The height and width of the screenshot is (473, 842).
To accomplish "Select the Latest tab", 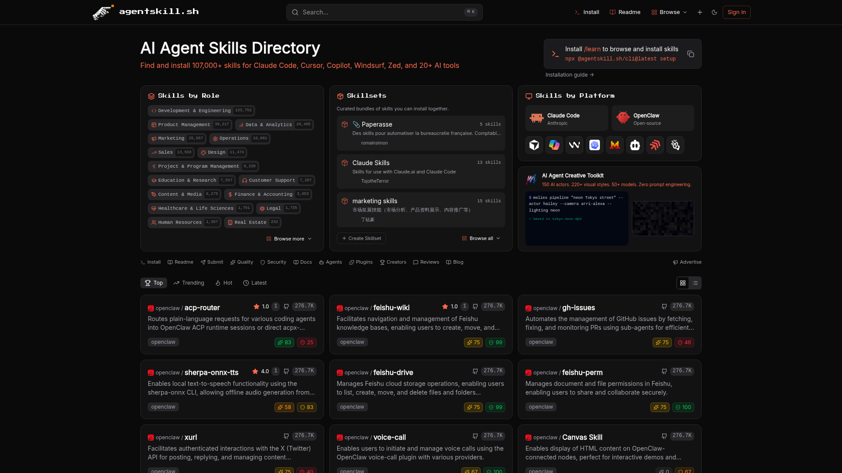I will click(x=255, y=283).
